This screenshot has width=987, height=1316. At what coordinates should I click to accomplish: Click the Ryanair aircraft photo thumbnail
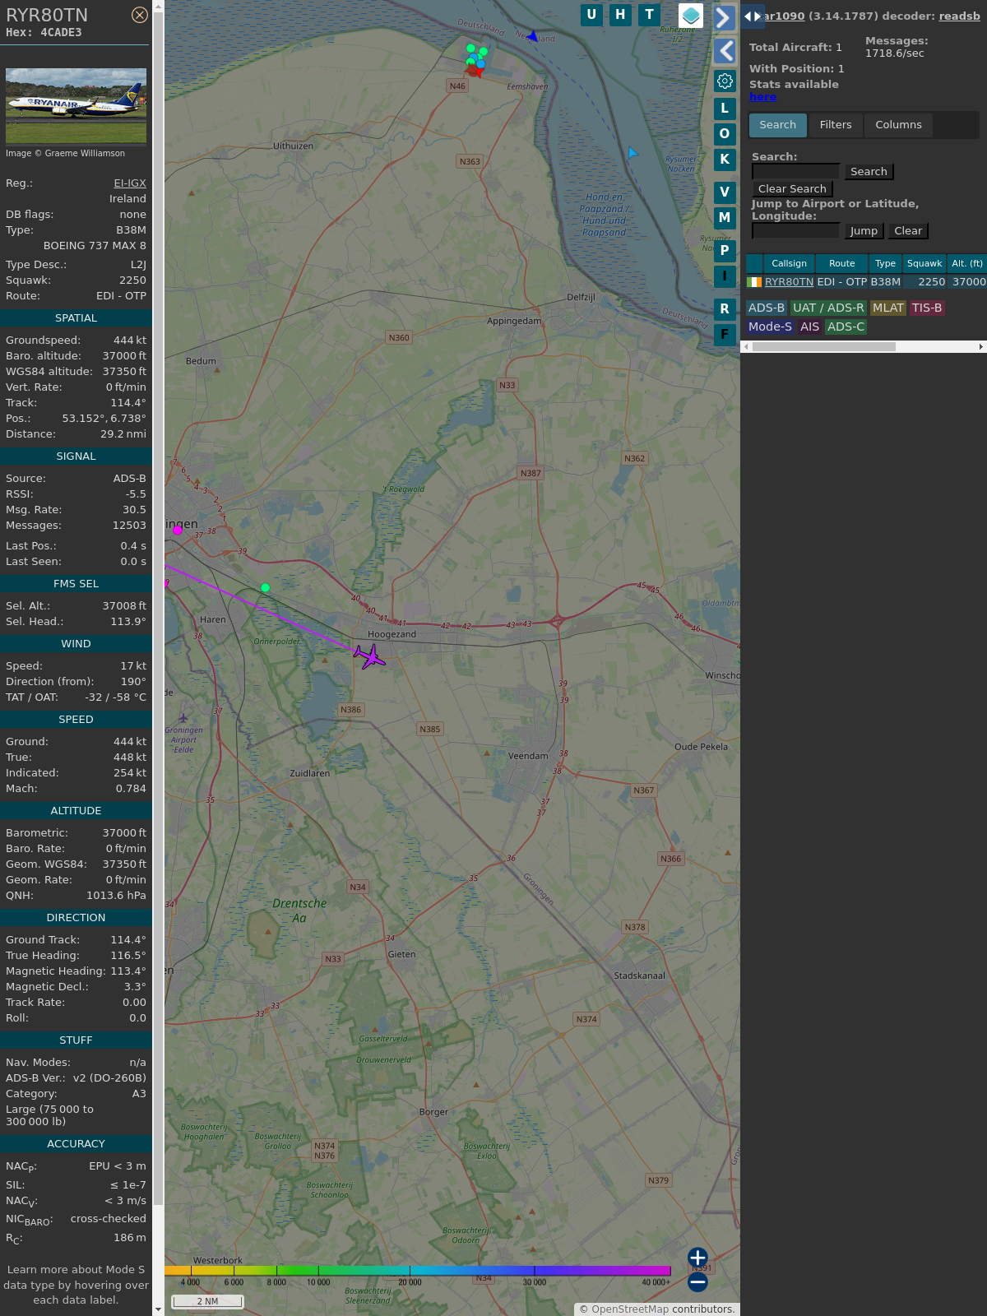tap(76, 106)
